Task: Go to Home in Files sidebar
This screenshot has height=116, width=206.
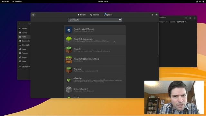Action: tap(24, 37)
